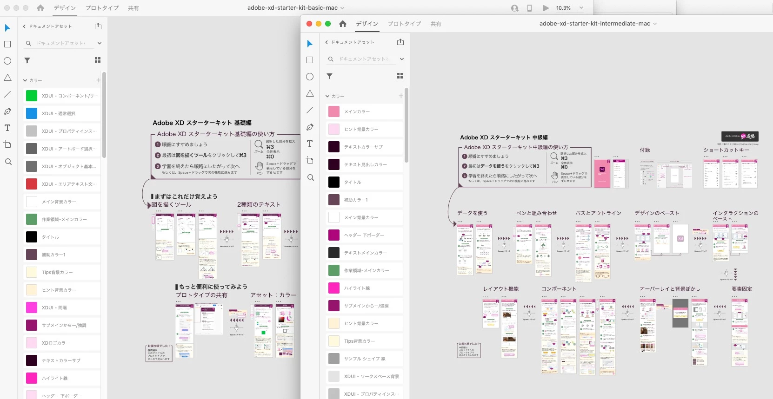Select ハイライト線 color in intermediate-mac panel
Screen dimensions: 773x399
tap(364, 288)
